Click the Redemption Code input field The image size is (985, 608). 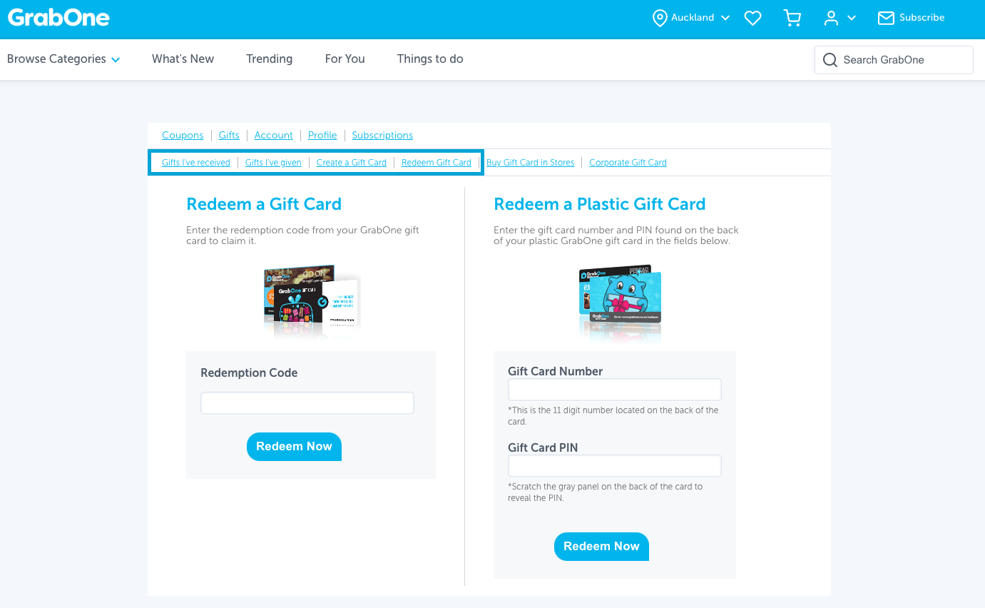(307, 403)
